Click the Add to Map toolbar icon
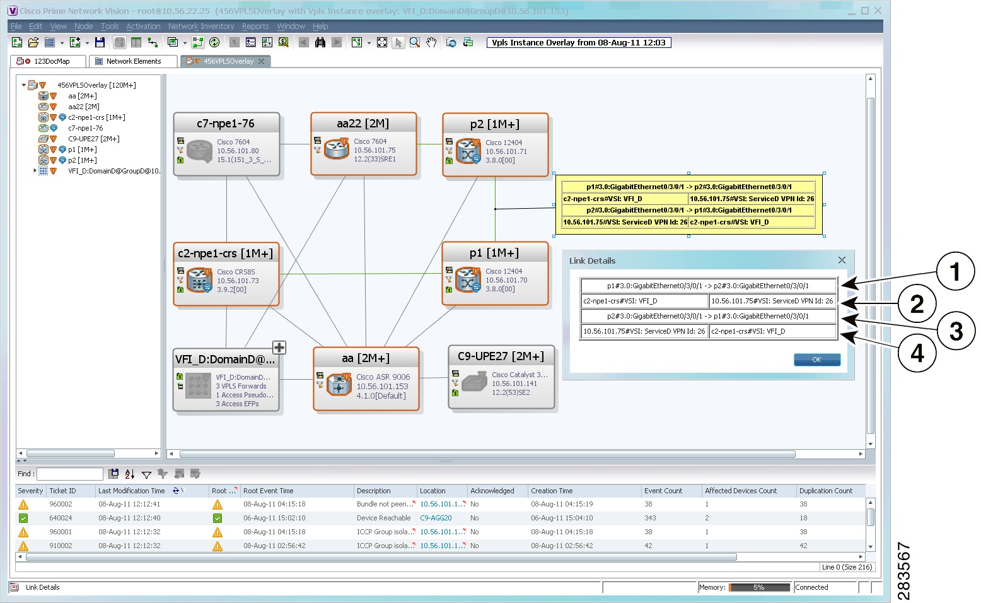 pos(75,42)
